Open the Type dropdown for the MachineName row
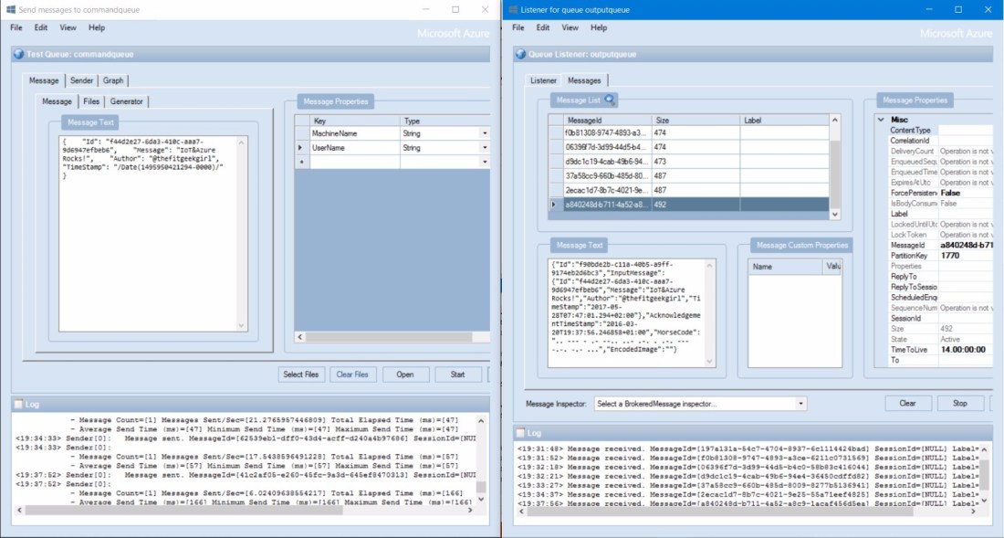The height and width of the screenshot is (538, 1004). [485, 133]
